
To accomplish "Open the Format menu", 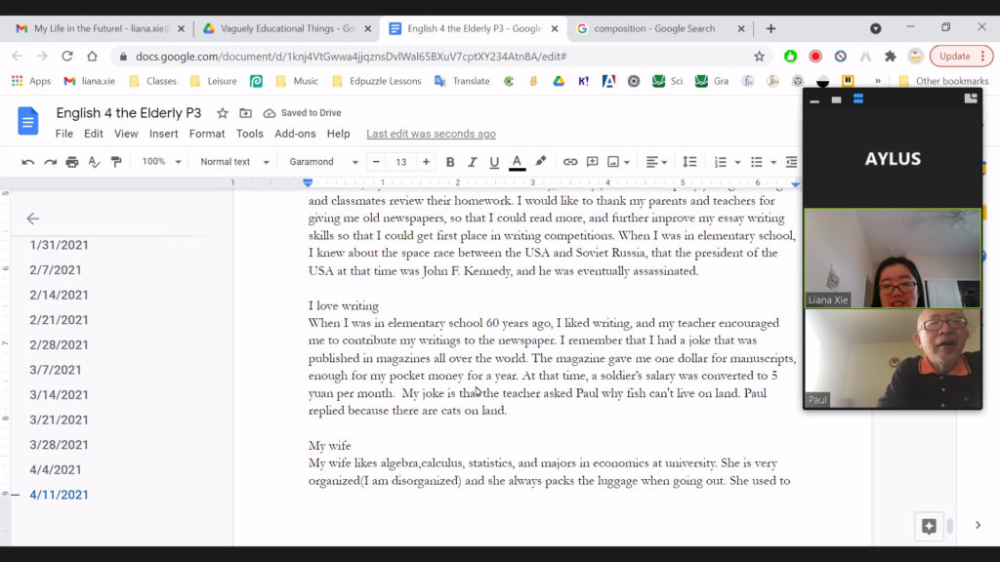I will tap(207, 134).
